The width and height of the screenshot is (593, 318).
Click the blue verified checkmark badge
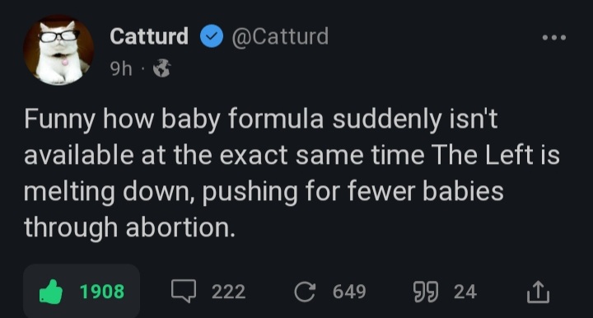click(x=212, y=36)
